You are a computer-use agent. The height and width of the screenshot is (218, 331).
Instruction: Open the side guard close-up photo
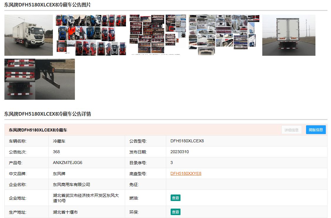click(40, 79)
